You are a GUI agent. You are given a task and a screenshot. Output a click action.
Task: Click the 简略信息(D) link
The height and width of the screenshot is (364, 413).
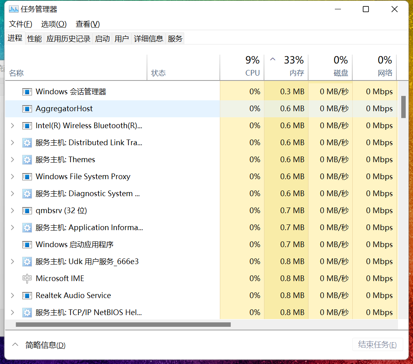point(45,345)
